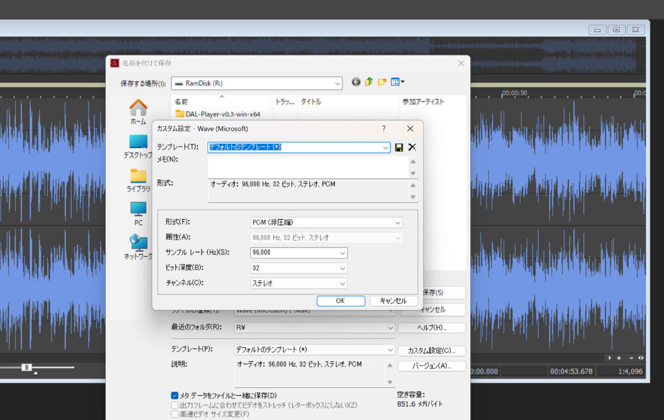Click the floppy-disk save template icon
Viewport: 664px width, 420px height.
point(399,147)
